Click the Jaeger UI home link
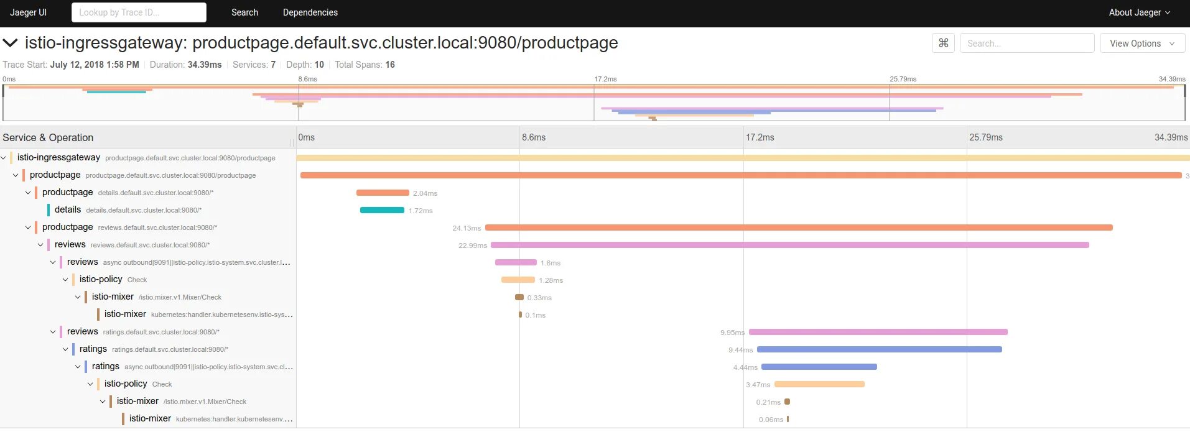 pyautogui.click(x=28, y=12)
